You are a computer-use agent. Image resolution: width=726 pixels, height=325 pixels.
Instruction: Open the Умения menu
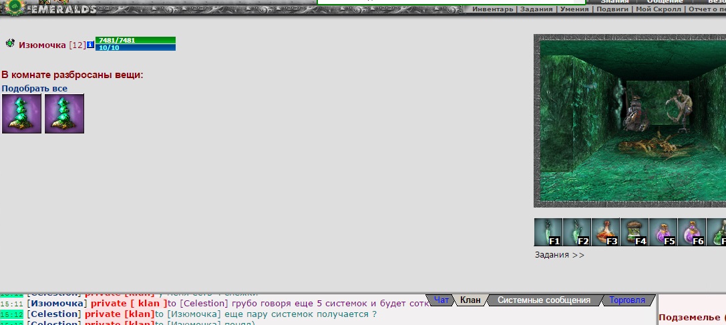click(x=574, y=9)
